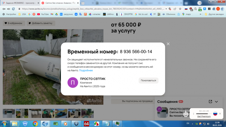Collapse the Сообщения panel chevron
The height and width of the screenshot is (127, 226).
(x=216, y=102)
